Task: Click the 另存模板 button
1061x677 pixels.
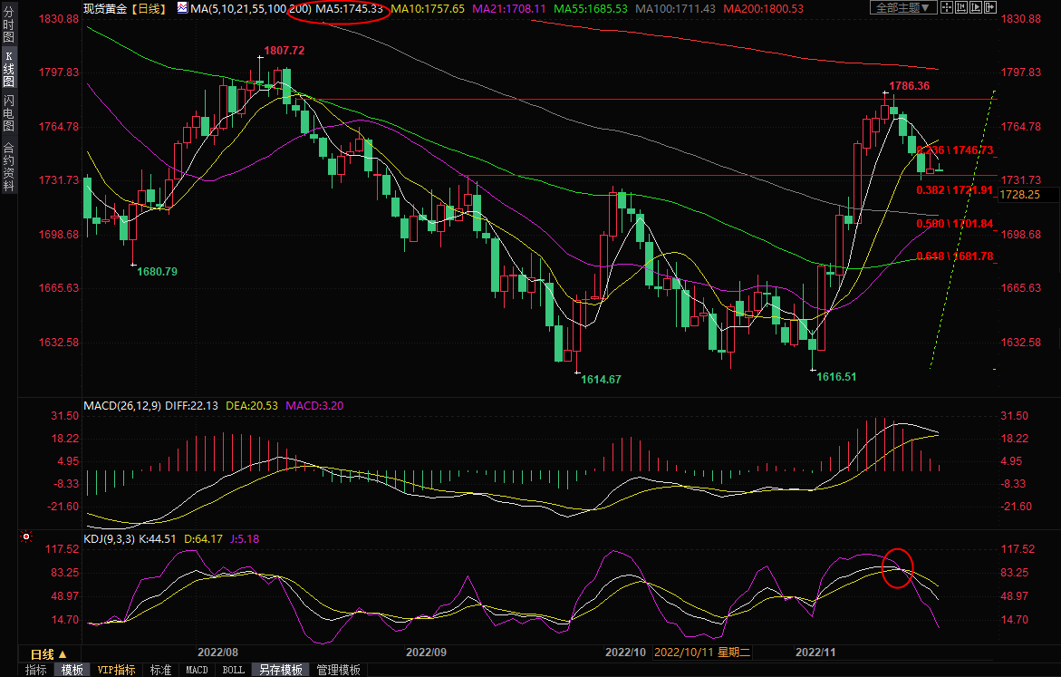Action: [281, 670]
